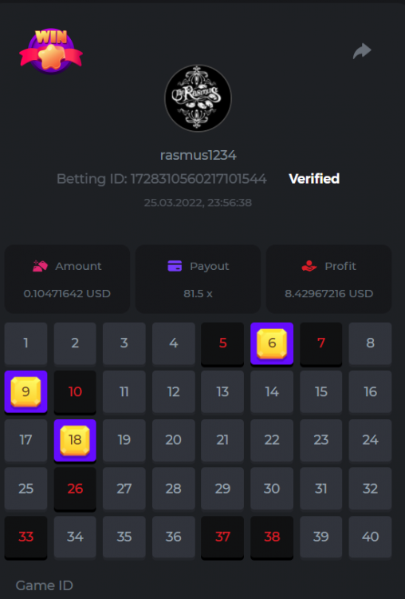The image size is (405, 599).
Task: Select red number tile 10
Action: (75, 392)
